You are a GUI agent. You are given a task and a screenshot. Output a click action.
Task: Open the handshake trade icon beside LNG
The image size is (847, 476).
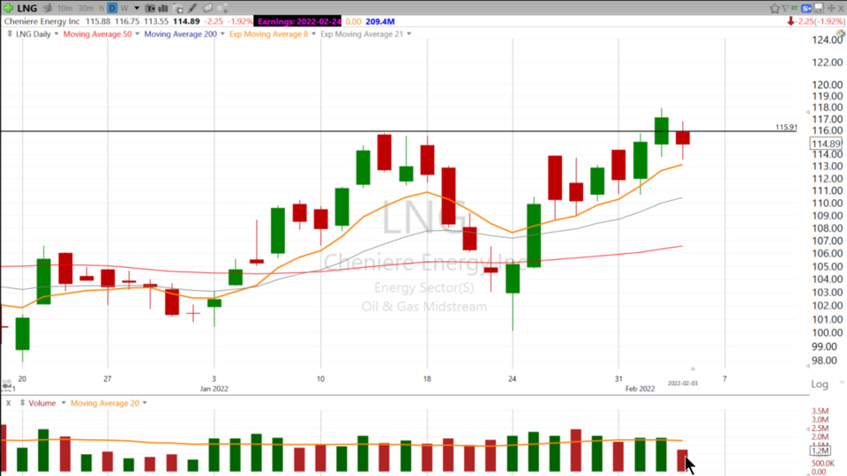click(48, 8)
